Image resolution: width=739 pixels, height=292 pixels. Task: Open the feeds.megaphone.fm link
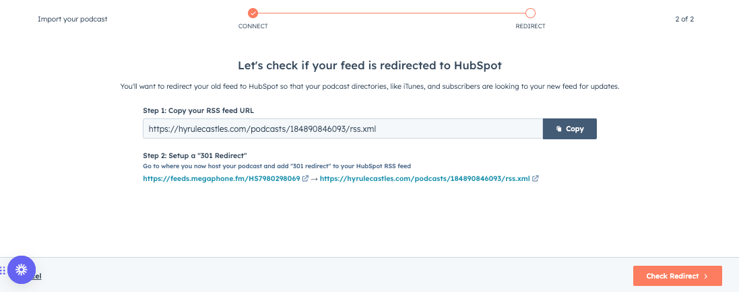tap(222, 178)
